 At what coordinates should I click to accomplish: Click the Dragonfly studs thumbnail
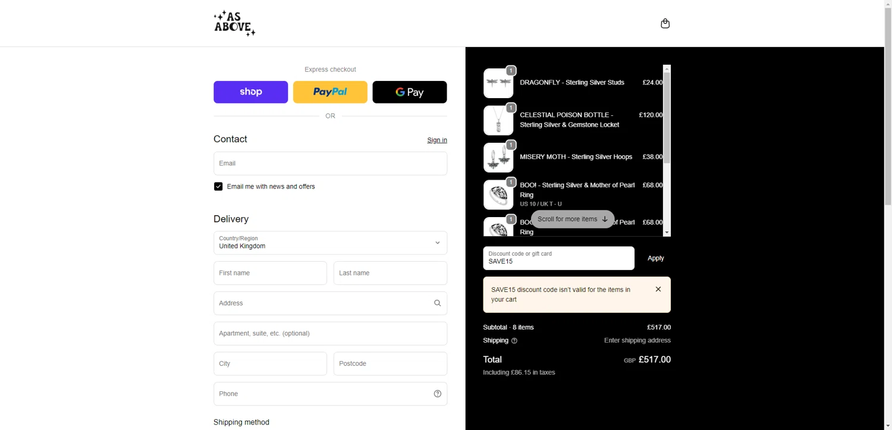(498, 83)
